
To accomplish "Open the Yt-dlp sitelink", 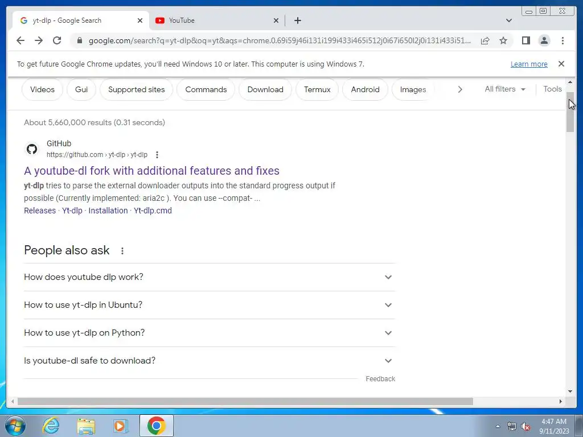I will tap(72, 211).
